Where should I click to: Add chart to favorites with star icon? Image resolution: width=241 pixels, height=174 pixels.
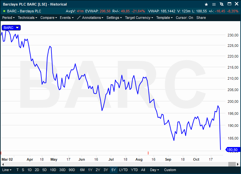point(206,4)
